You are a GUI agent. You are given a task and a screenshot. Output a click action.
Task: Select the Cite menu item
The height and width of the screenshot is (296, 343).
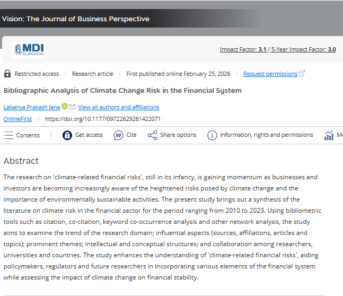click(131, 135)
